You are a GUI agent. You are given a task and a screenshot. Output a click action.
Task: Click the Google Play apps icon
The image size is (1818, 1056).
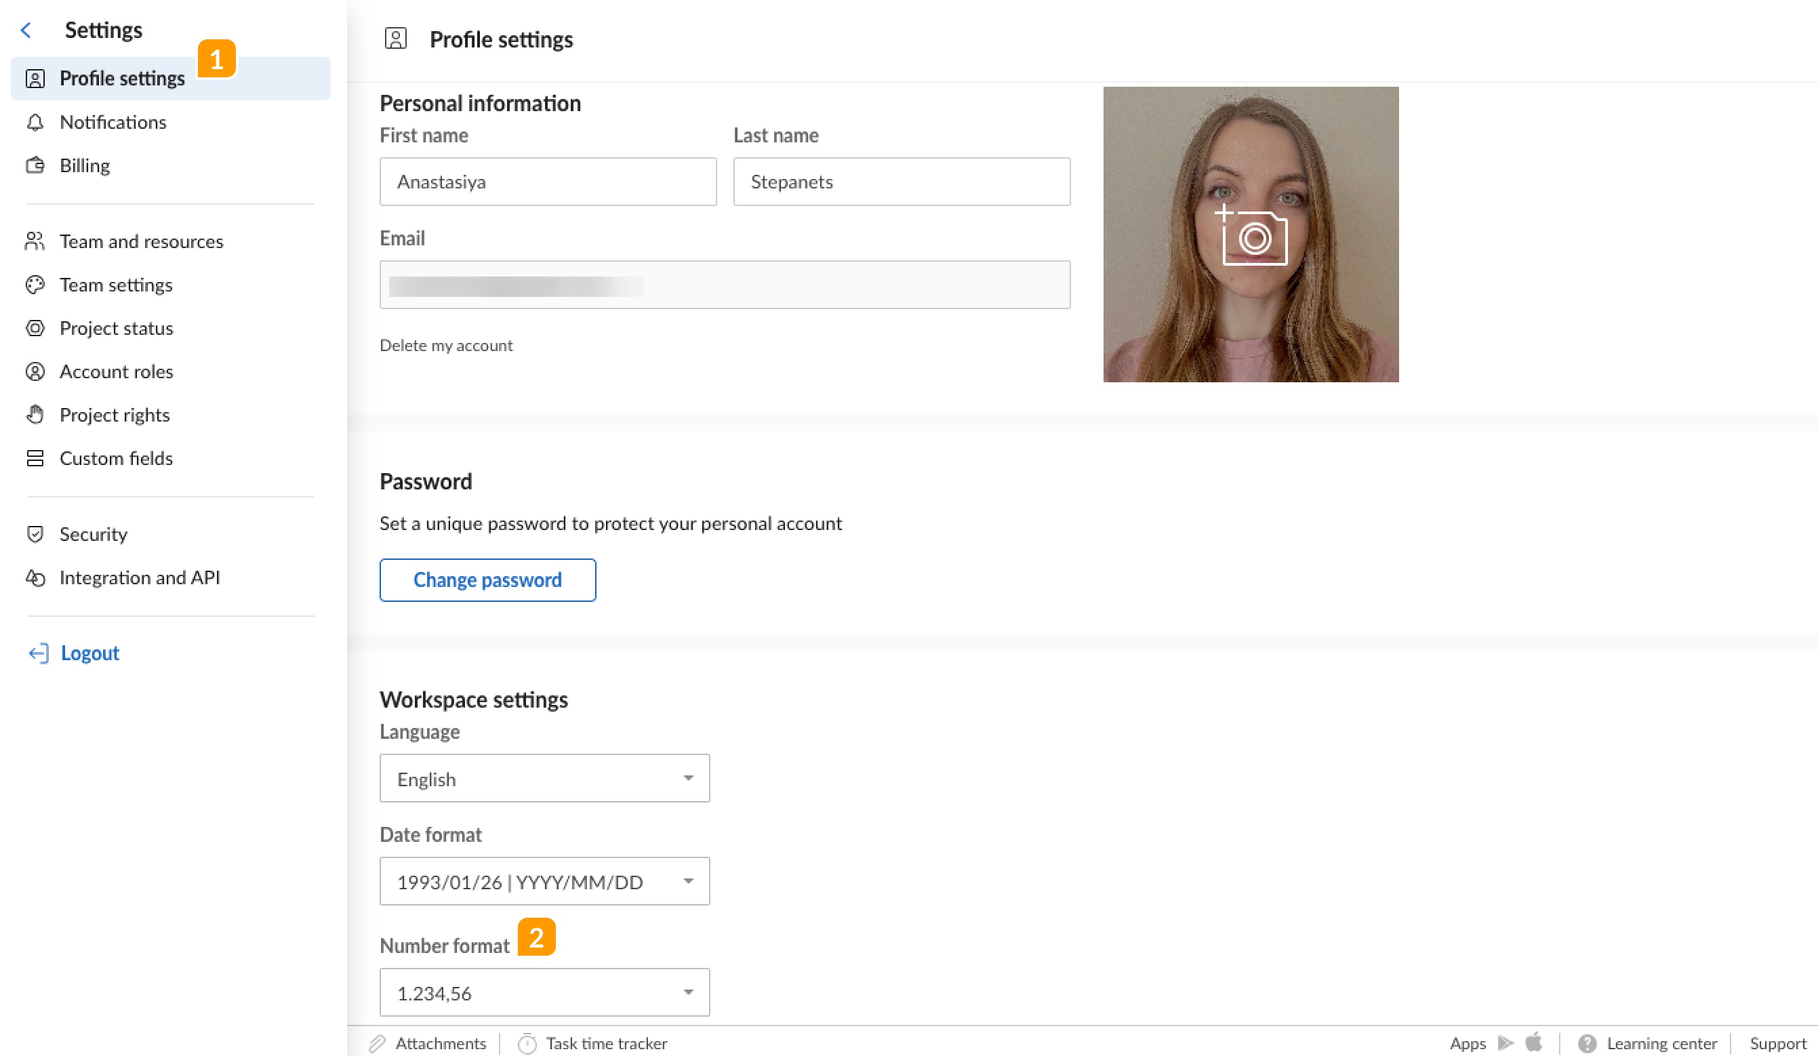[1505, 1043]
